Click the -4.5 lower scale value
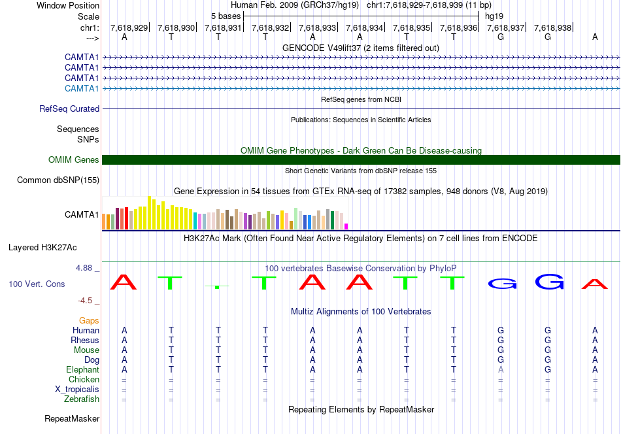 pyautogui.click(x=85, y=301)
